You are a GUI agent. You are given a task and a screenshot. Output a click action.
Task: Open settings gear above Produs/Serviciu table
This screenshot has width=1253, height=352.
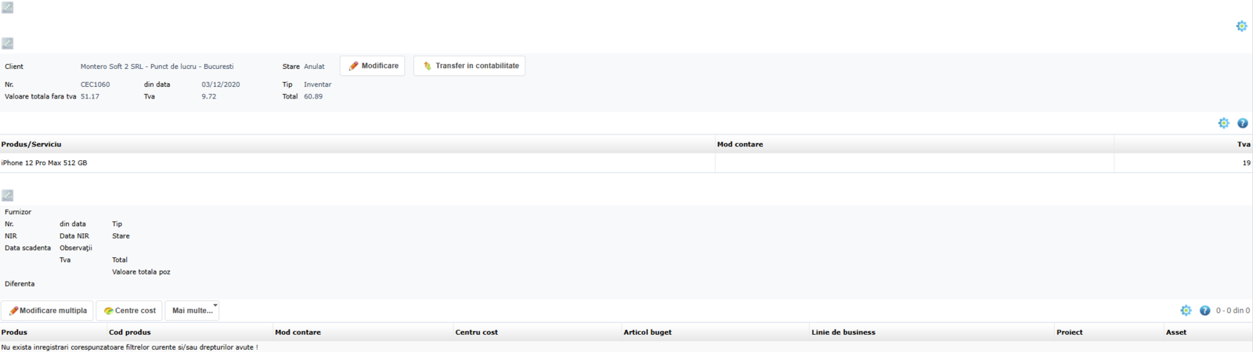pyautogui.click(x=1223, y=124)
